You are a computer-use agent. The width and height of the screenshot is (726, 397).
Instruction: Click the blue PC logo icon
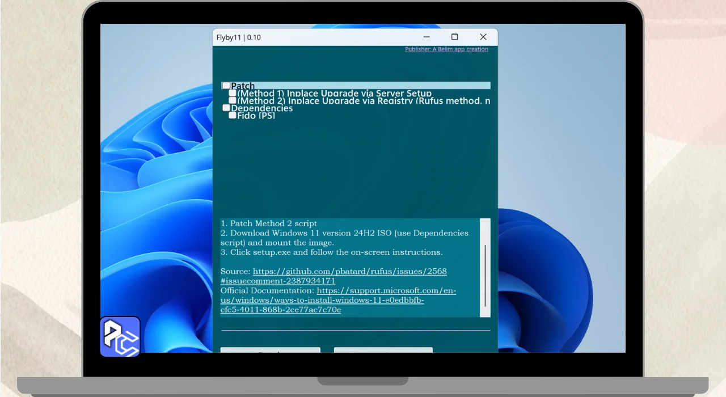coord(120,336)
